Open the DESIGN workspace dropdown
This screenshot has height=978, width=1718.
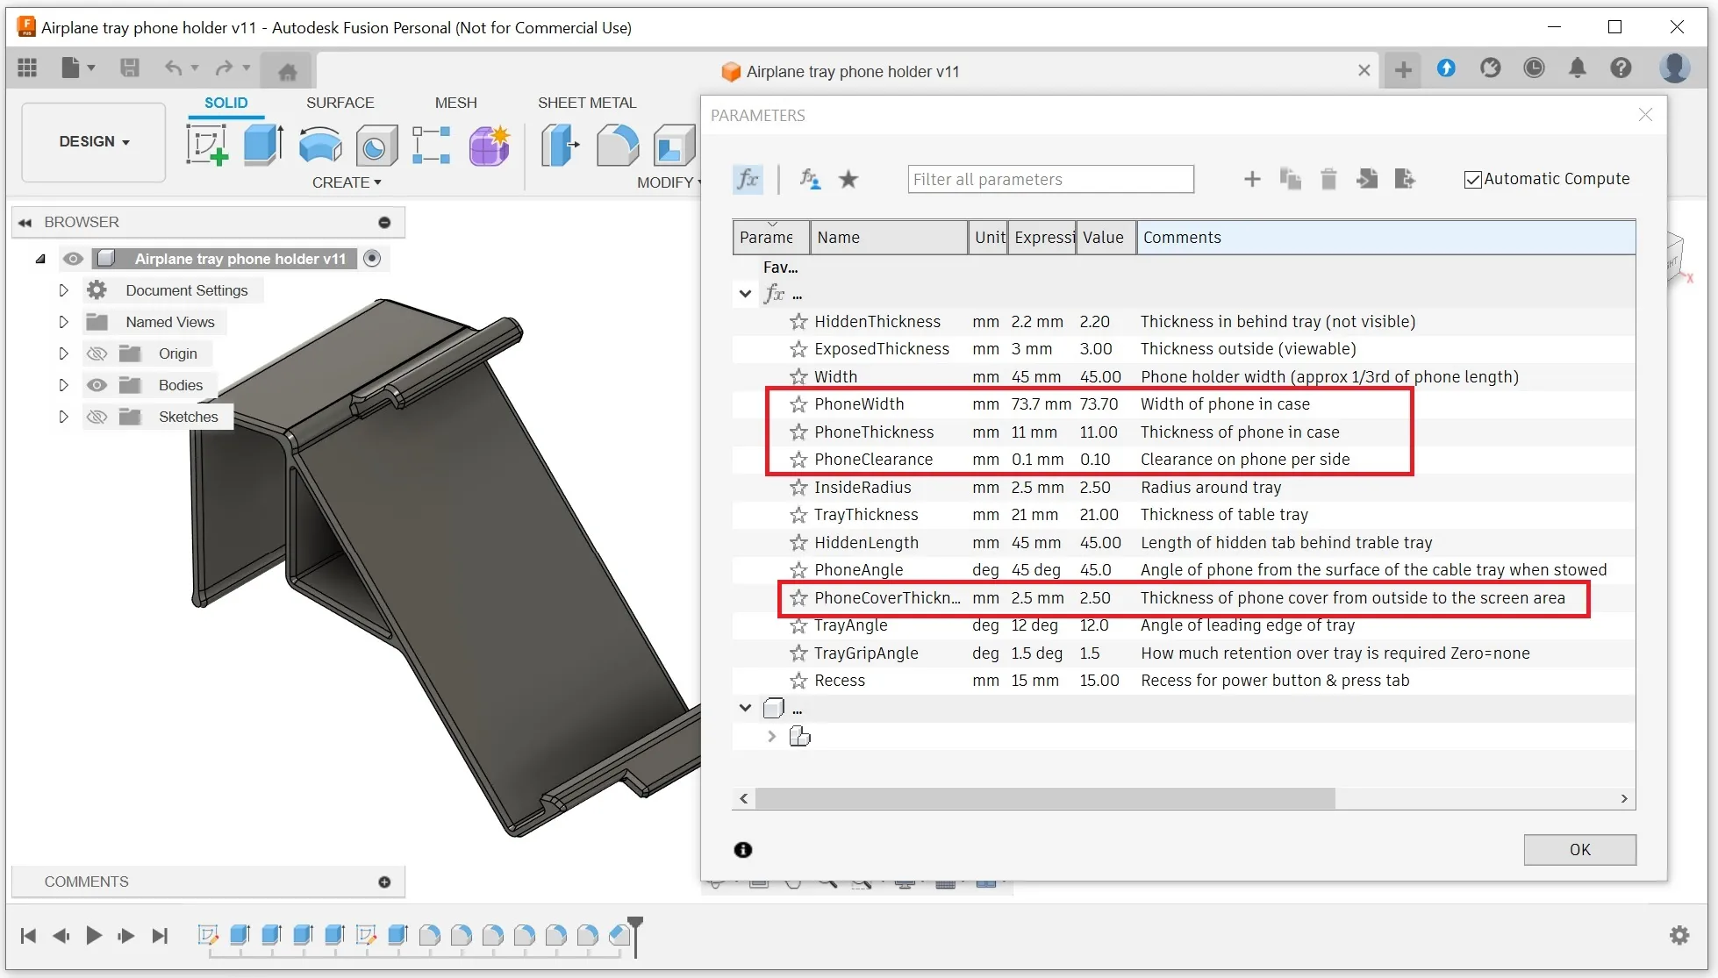(94, 142)
